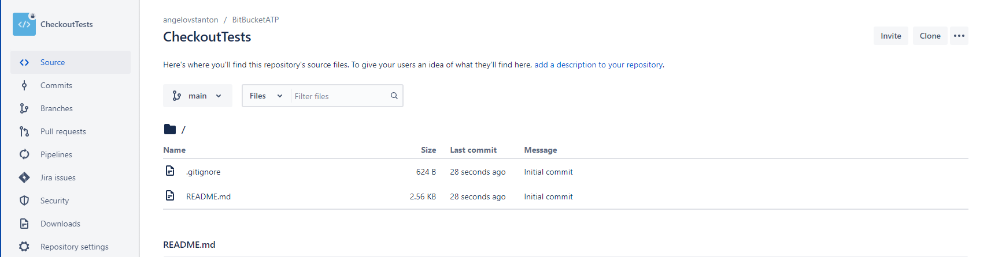The image size is (991, 257).
Task: Expand the Files type dropdown
Action: pyautogui.click(x=266, y=96)
